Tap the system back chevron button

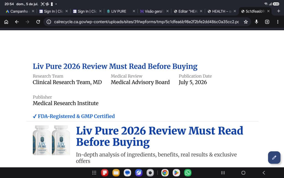tap(264, 173)
